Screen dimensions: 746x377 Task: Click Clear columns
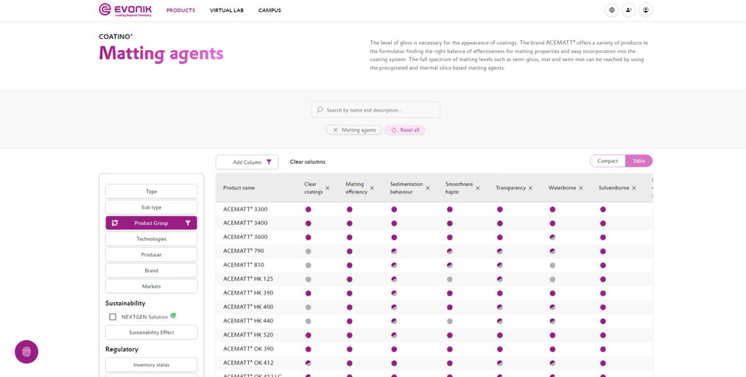pyautogui.click(x=308, y=162)
